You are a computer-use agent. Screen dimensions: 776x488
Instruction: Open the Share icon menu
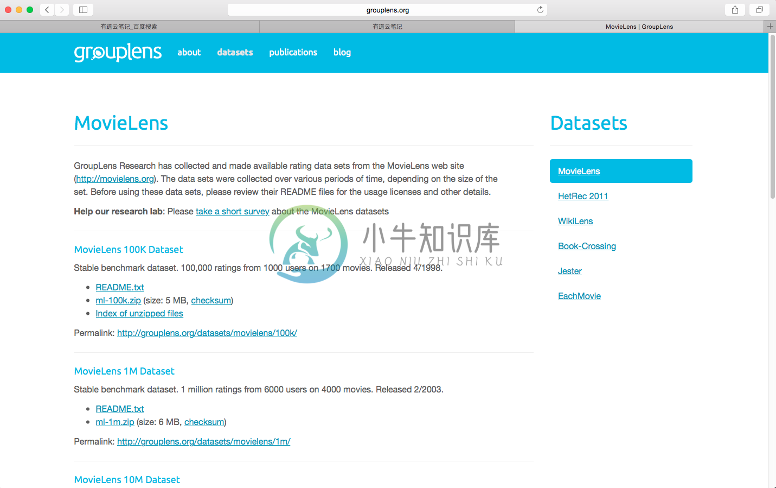[735, 10]
